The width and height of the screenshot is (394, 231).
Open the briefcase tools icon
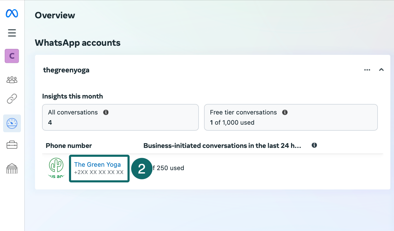12,145
